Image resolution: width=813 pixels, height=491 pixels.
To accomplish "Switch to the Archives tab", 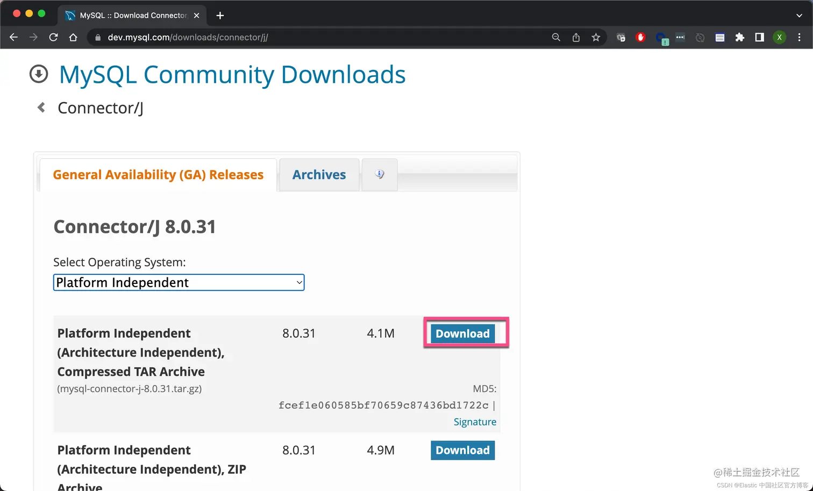I will coord(319,175).
